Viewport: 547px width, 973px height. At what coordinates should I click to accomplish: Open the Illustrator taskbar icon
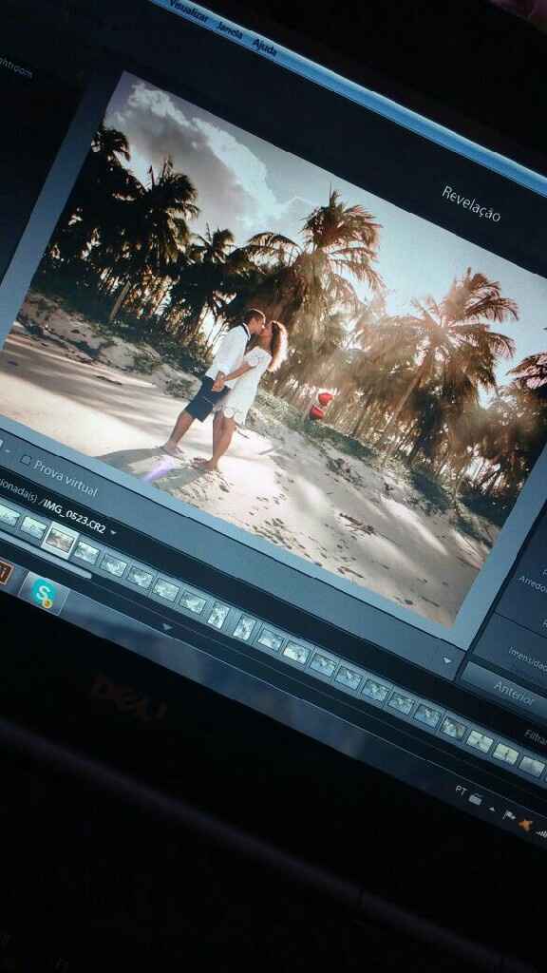pos(4,571)
